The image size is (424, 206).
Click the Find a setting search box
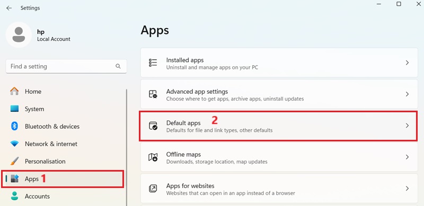66,66
